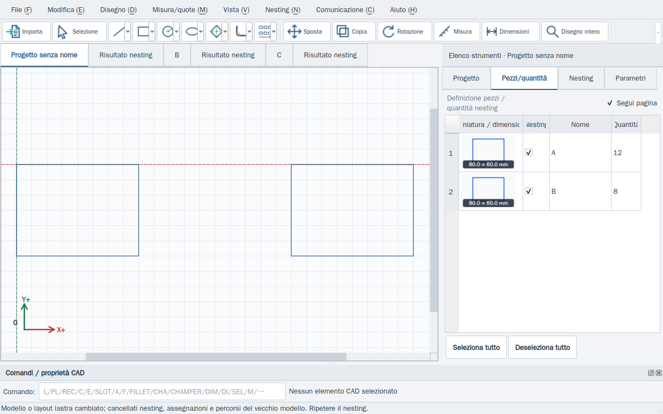The image size is (663, 414).
Task: Switch to document tab C
Action: (x=279, y=55)
